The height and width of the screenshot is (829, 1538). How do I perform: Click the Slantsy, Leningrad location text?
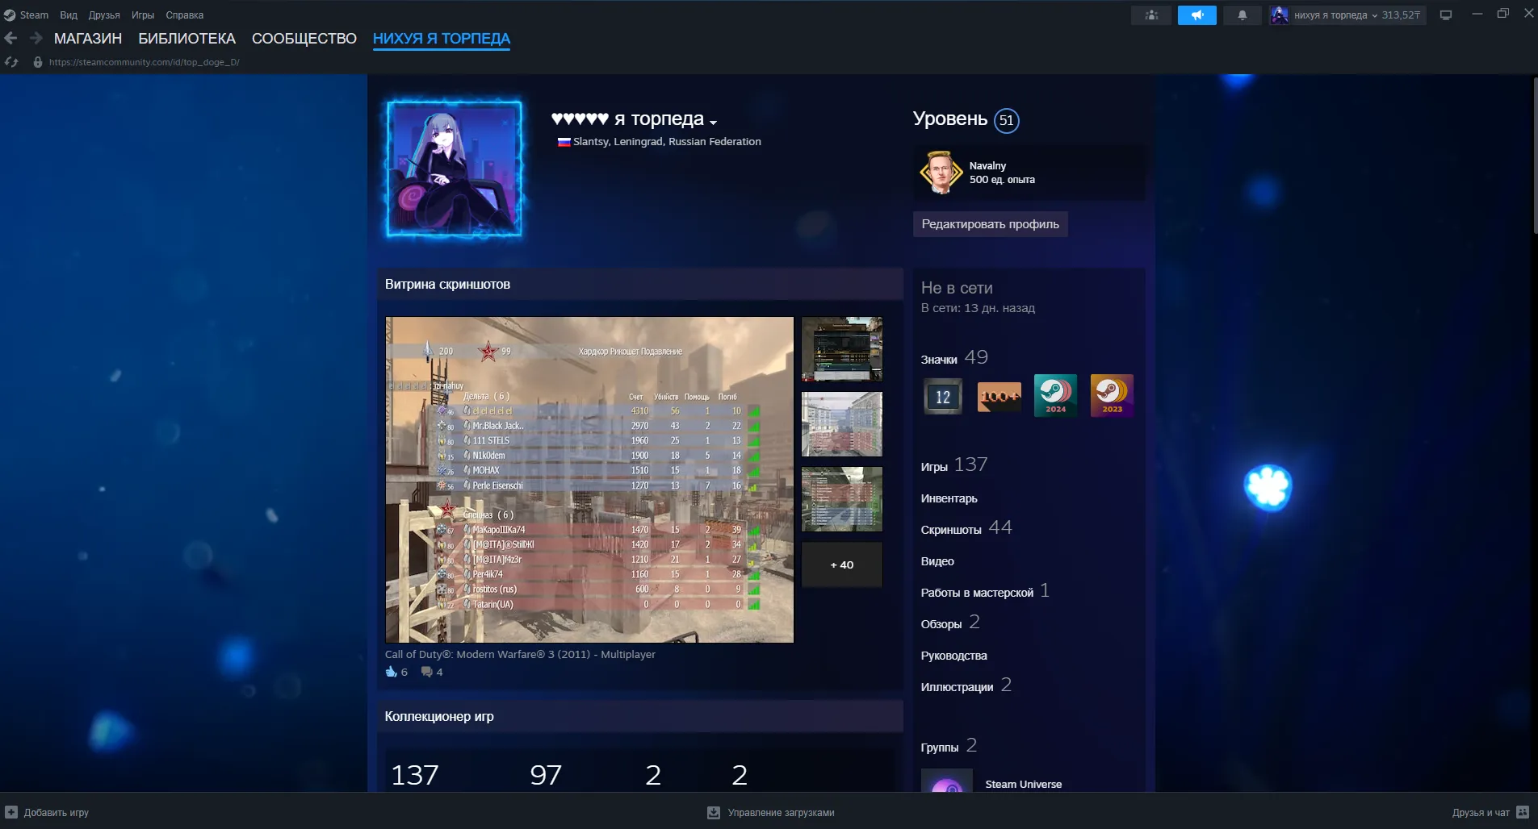[x=667, y=142]
